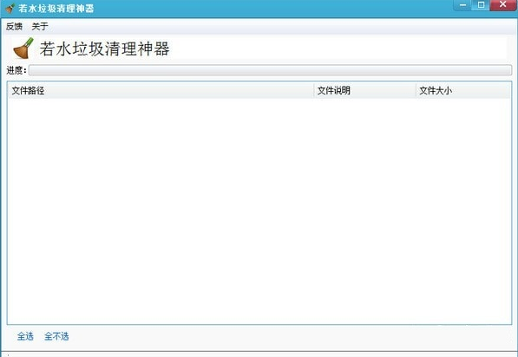Image resolution: width=518 pixels, height=357 pixels.
Task: Click the large broom logo beside heading
Action: tap(23, 49)
